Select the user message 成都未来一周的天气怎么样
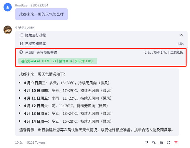 tap(41, 14)
